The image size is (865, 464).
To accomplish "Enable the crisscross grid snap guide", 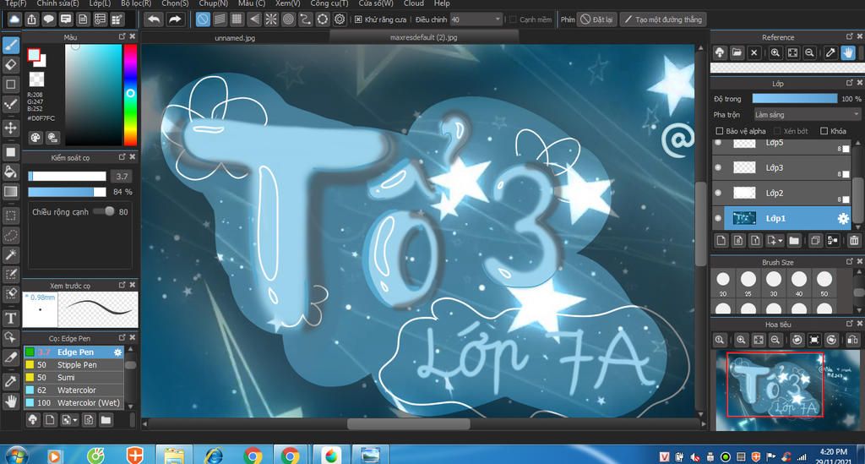I will 237,19.
